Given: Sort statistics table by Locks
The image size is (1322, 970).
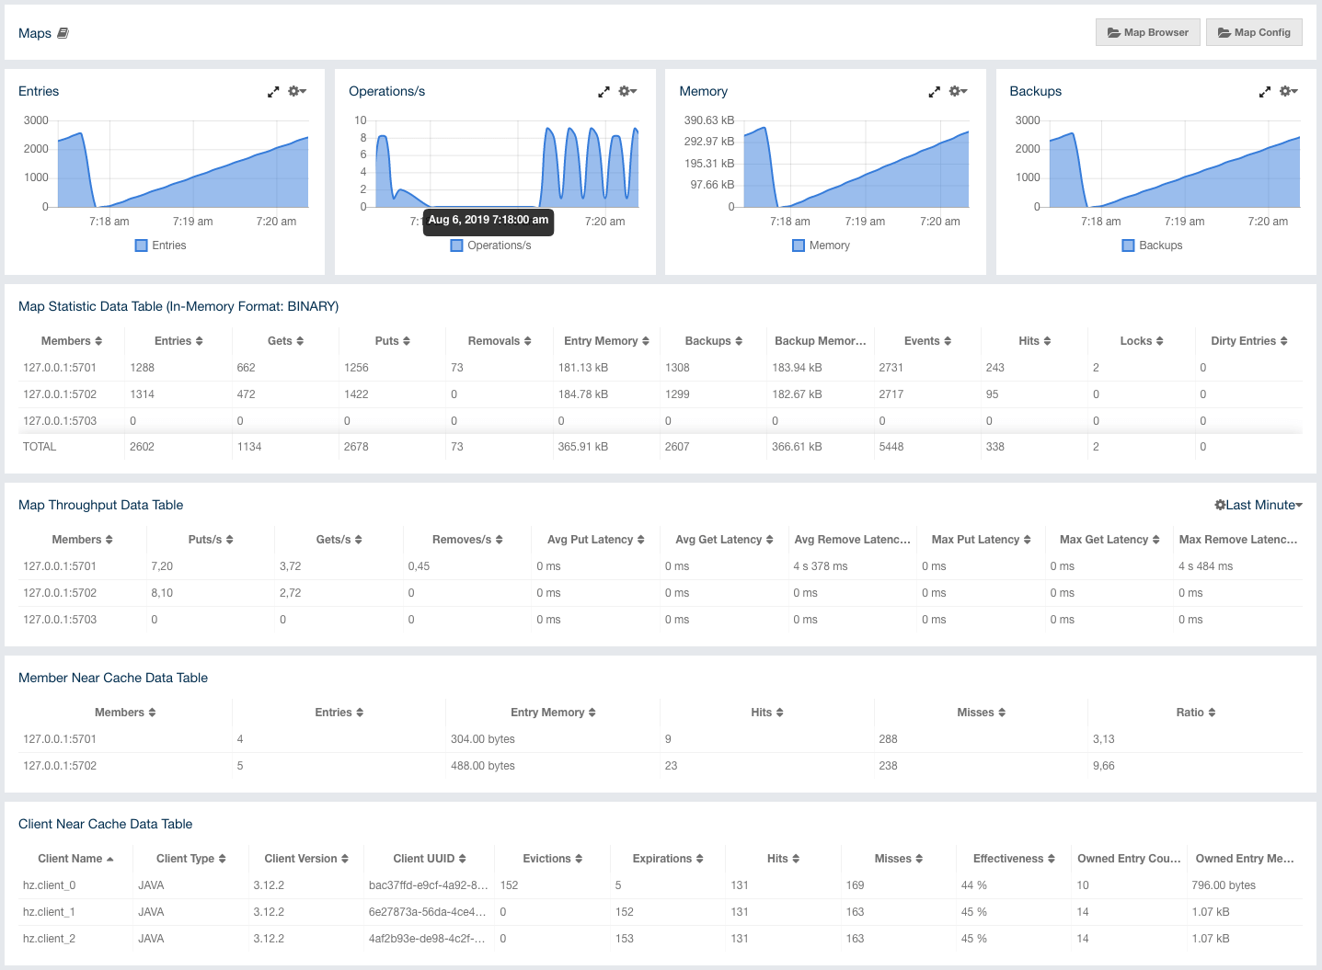Looking at the screenshot, I should pos(1142,341).
